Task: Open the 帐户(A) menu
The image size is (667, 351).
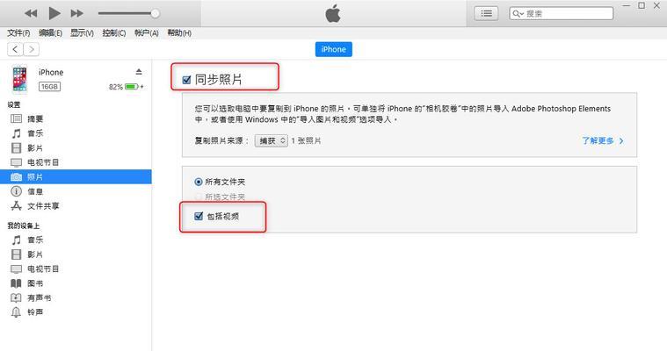Action: pos(147,33)
